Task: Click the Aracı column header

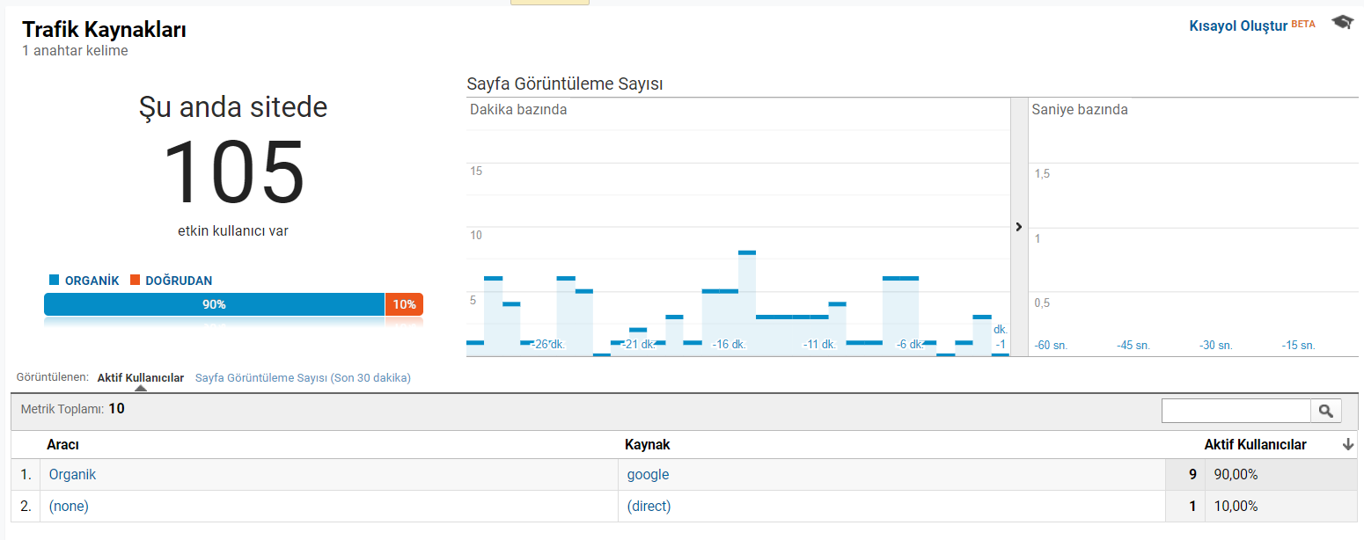Action: pos(63,445)
